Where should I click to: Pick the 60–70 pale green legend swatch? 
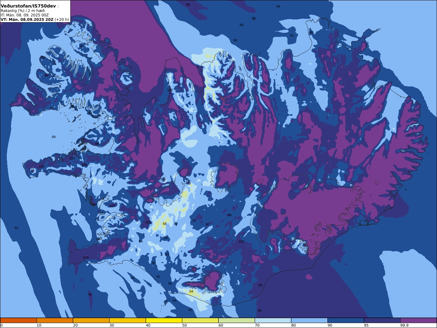pos(237,320)
